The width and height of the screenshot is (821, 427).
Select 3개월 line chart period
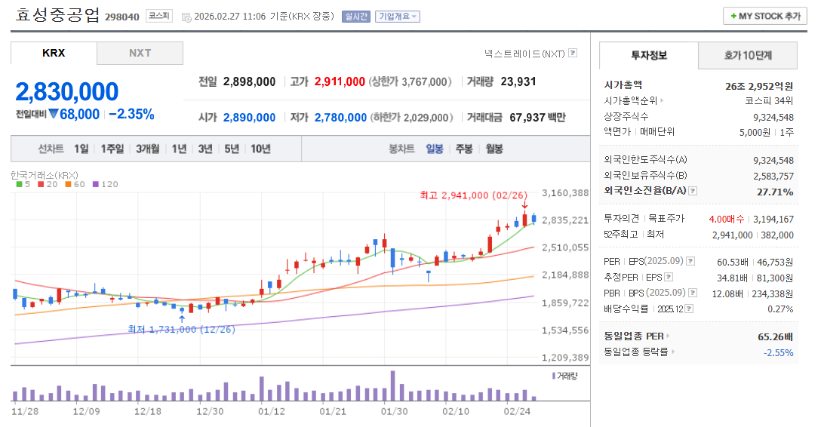(148, 149)
